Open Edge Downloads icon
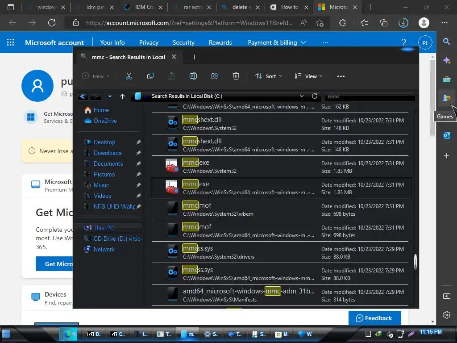This screenshot has height=343, width=457. (403, 23)
